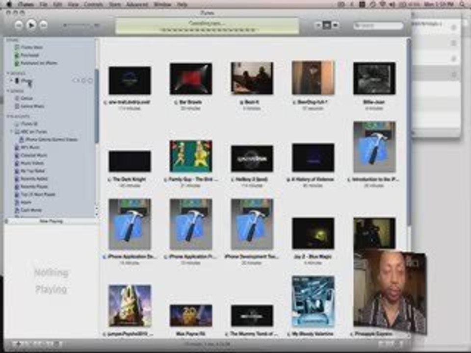Image resolution: width=471 pixels, height=353 pixels.
Task: Open the Edit menu
Action: coord(57,4)
